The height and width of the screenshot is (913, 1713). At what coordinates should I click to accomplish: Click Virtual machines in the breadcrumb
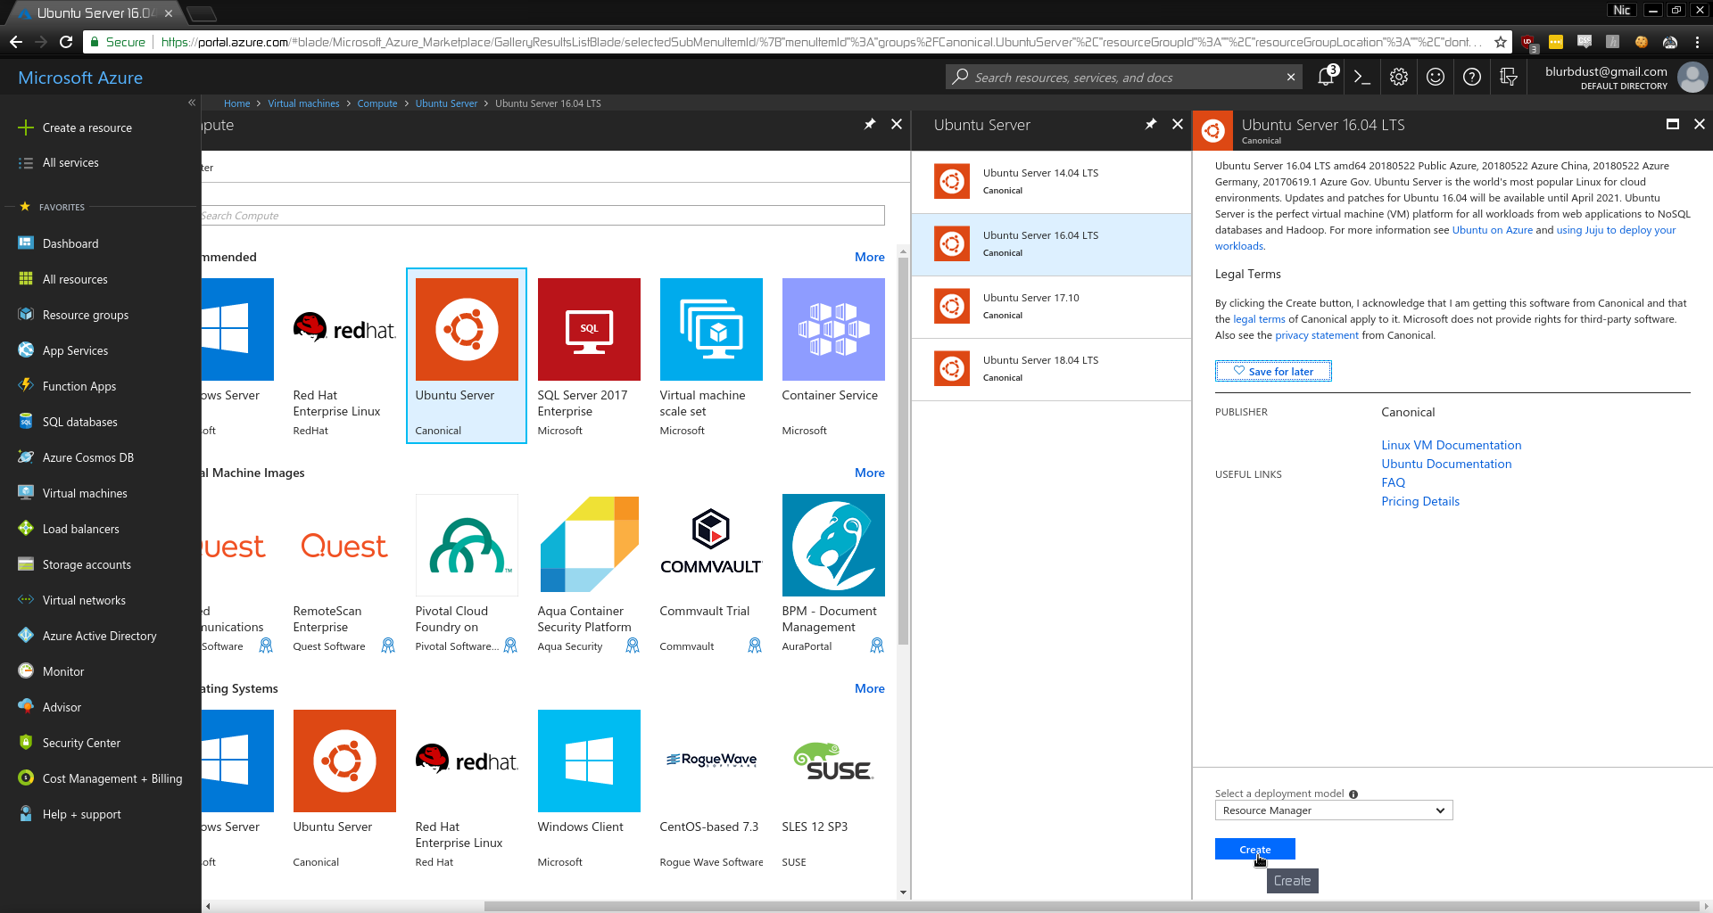(303, 103)
